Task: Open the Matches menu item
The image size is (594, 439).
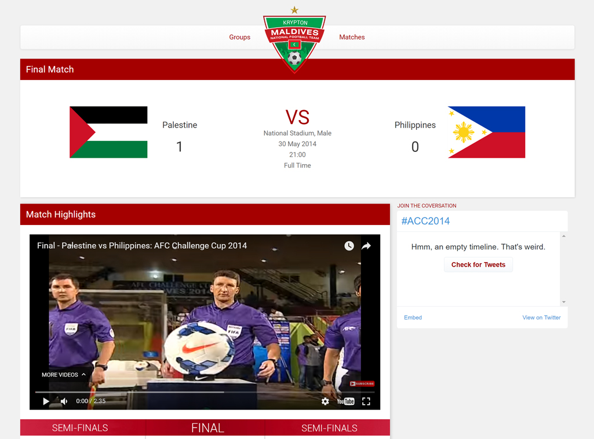Action: pos(352,37)
